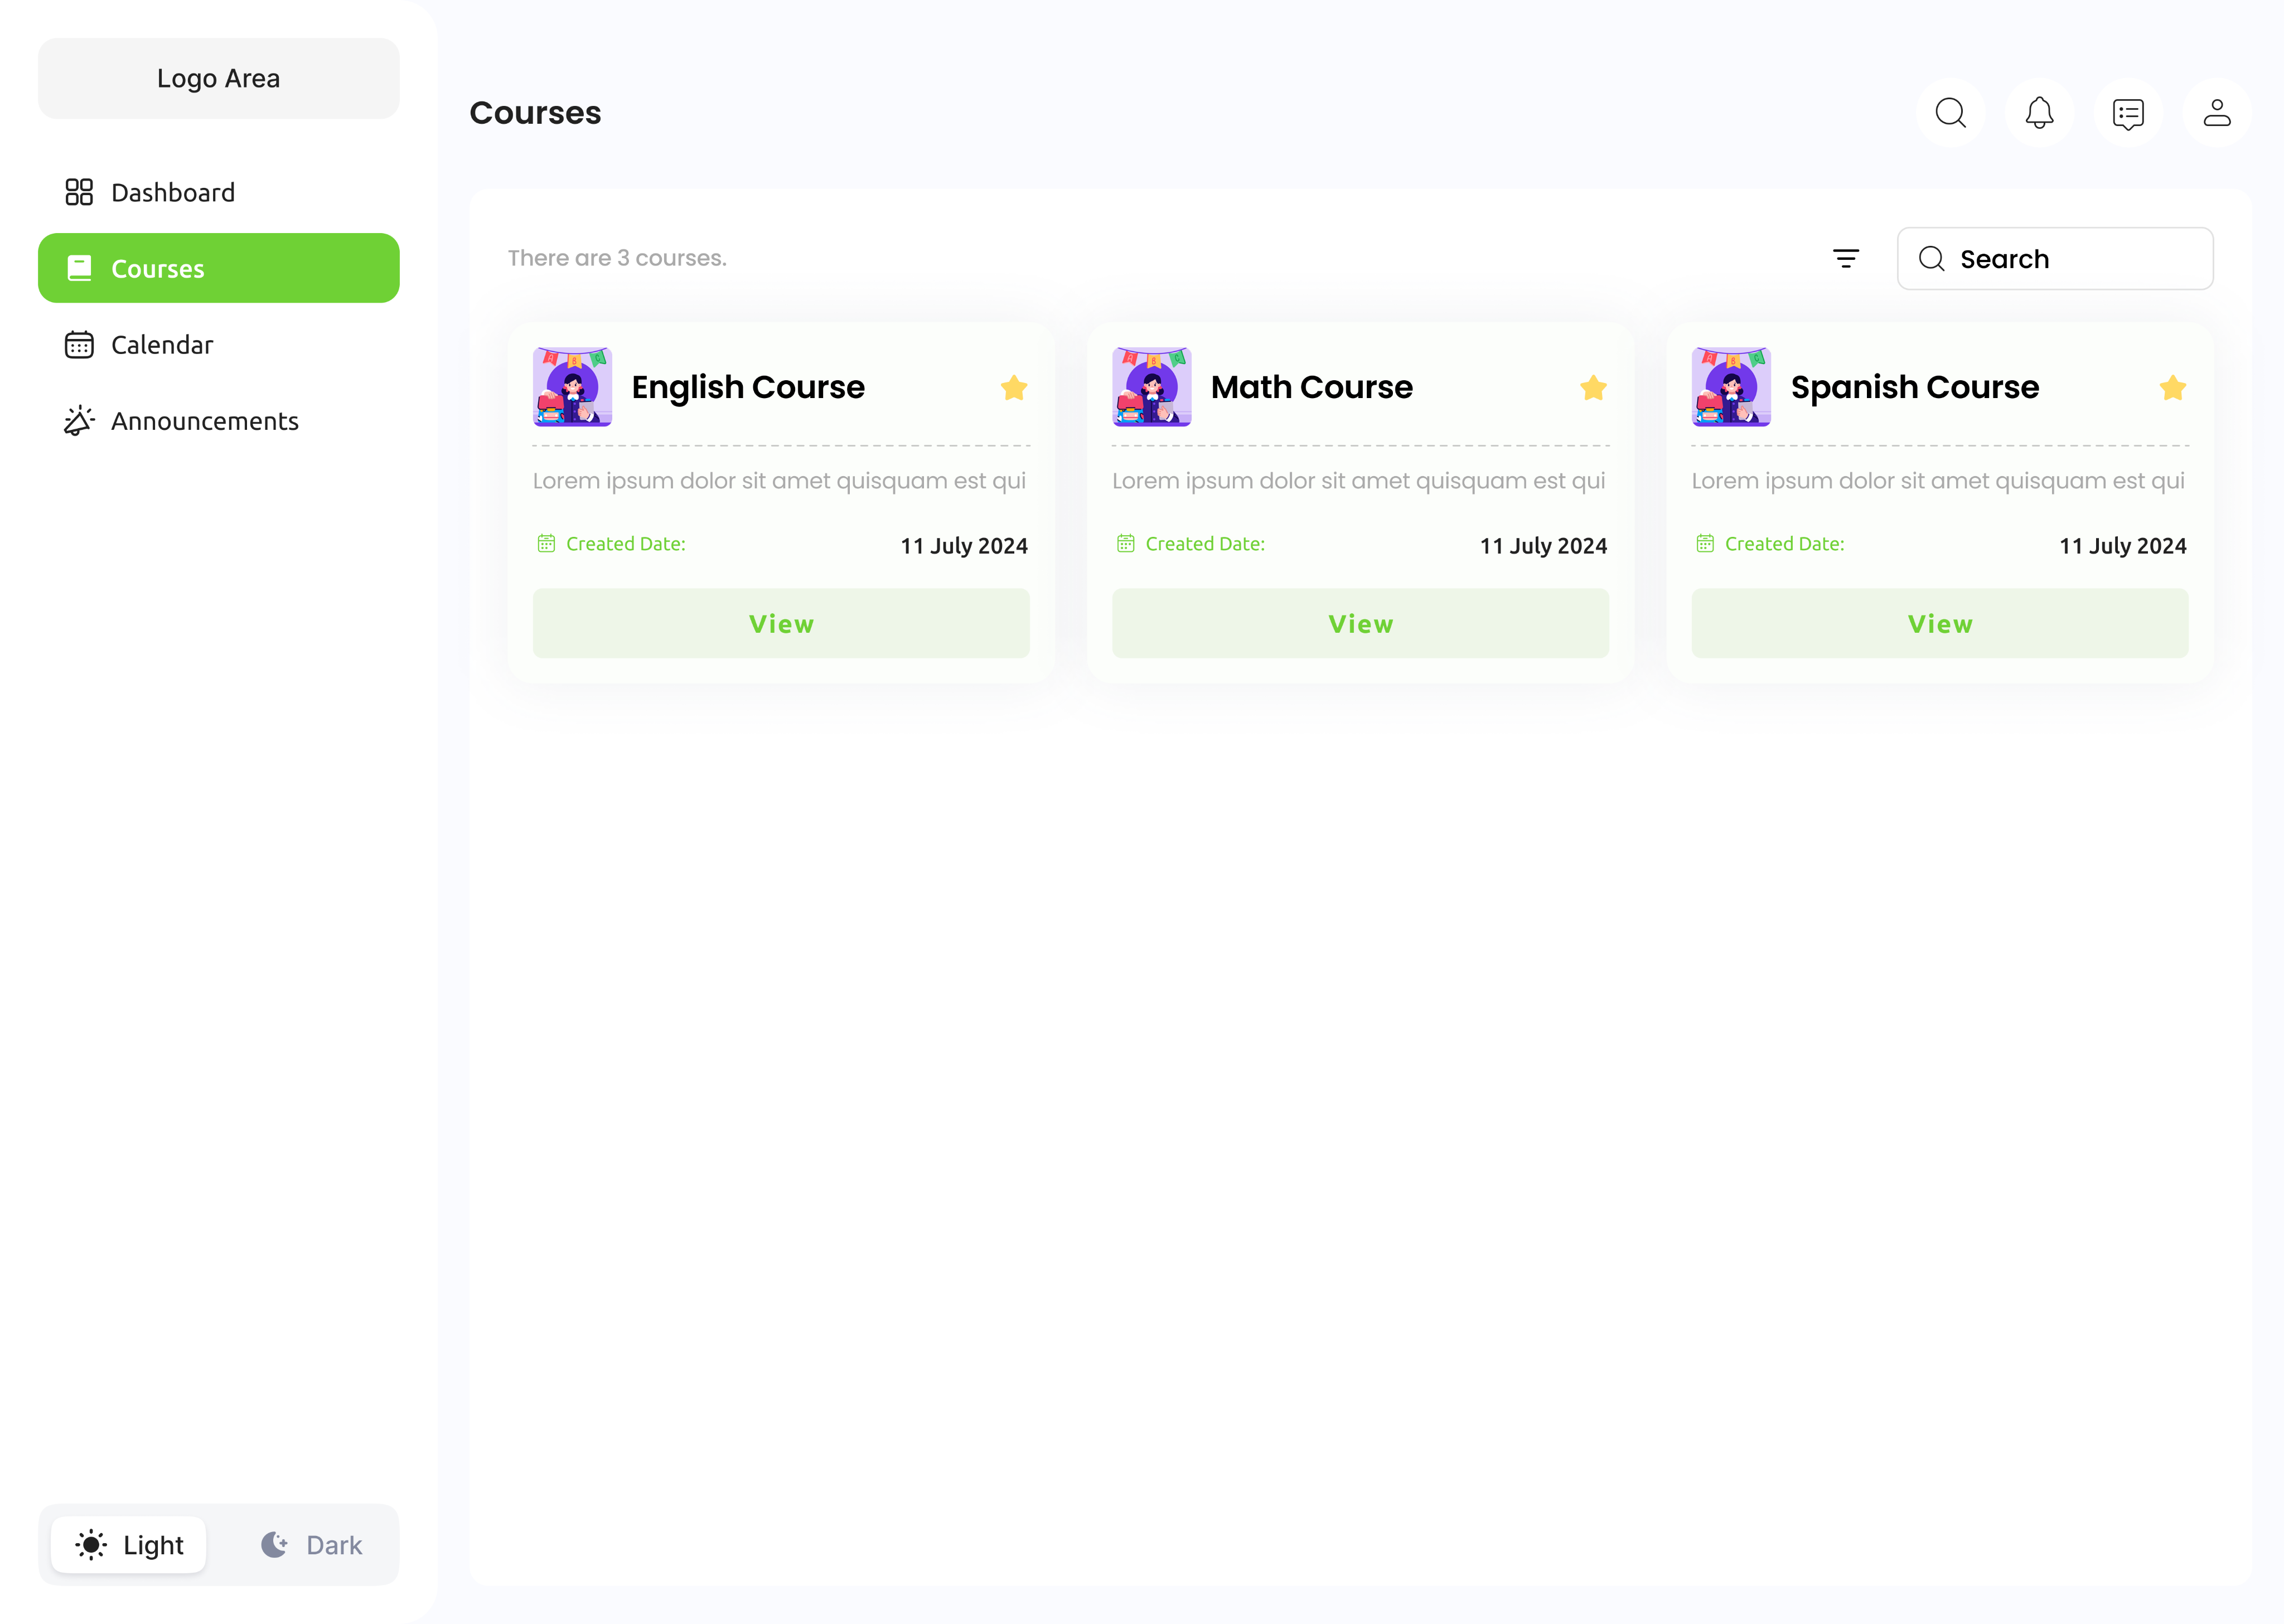The image size is (2284, 1624).
Task: Click the Spanish Course title
Action: click(x=1914, y=387)
